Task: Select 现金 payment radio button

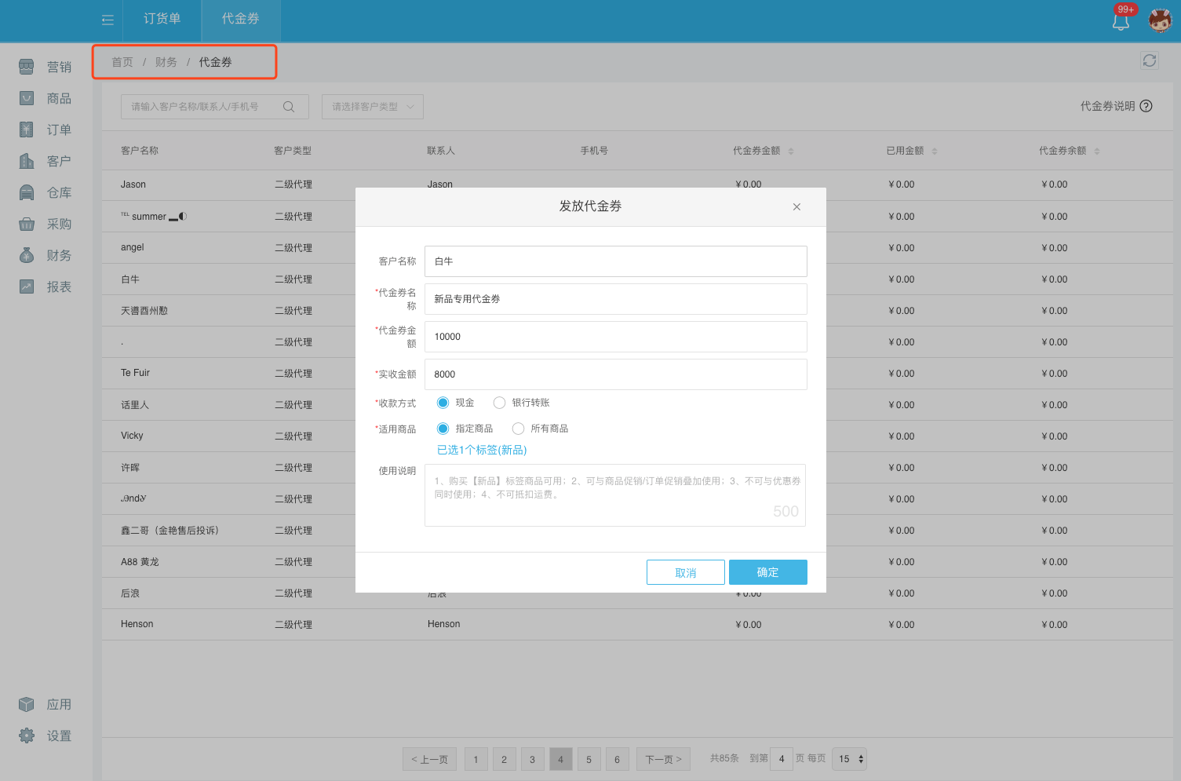Action: 443,403
